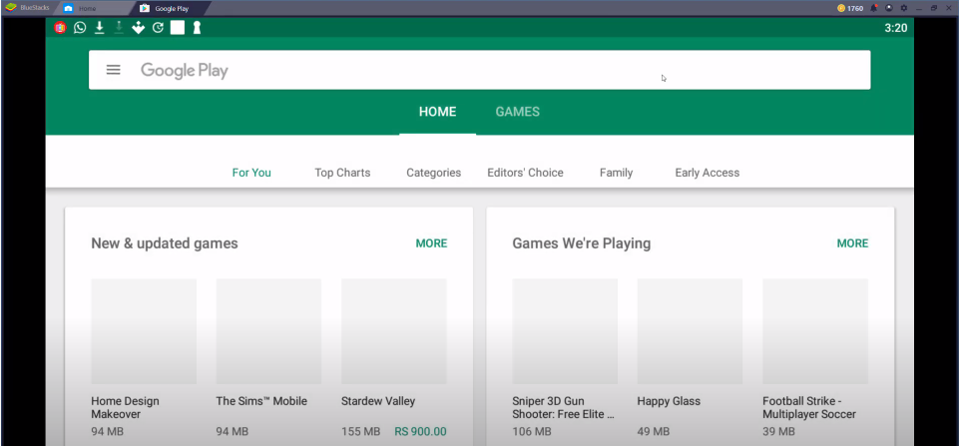Click the white square notification icon
The width and height of the screenshot is (959, 446).
(178, 28)
